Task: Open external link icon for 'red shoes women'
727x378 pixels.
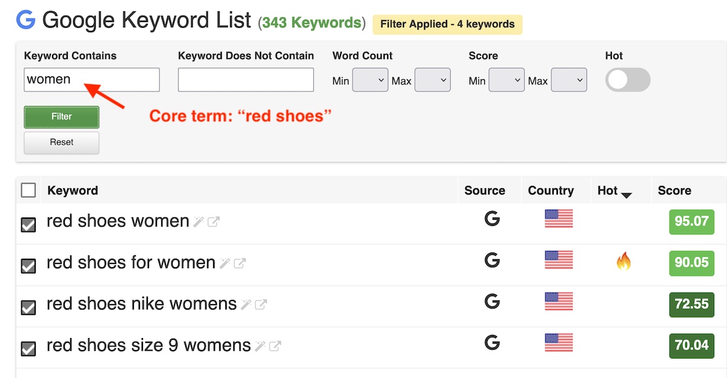Action: pos(213,222)
